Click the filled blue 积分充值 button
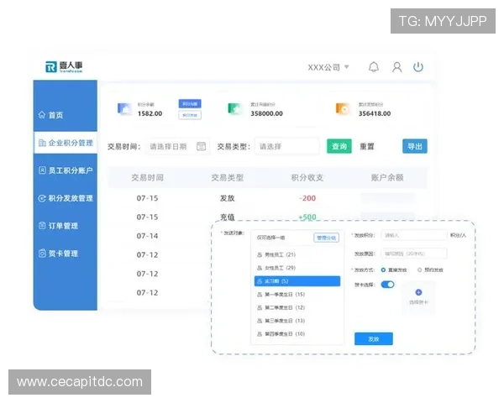Image resolution: width=504 pixels, height=403 pixels. [x=190, y=104]
